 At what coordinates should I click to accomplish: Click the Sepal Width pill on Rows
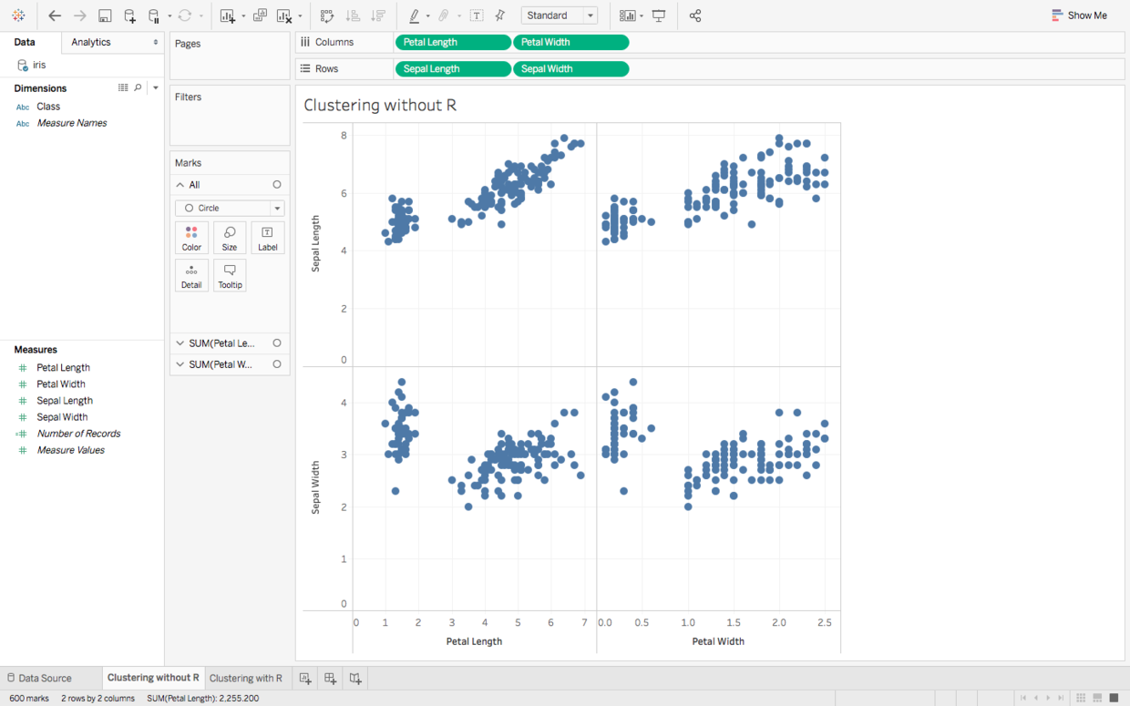pos(570,69)
